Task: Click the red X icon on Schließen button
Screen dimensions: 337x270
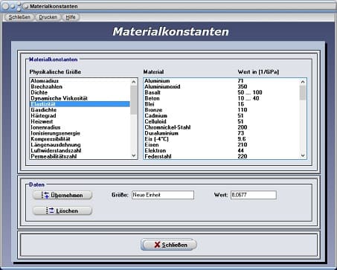Action: (x=157, y=245)
